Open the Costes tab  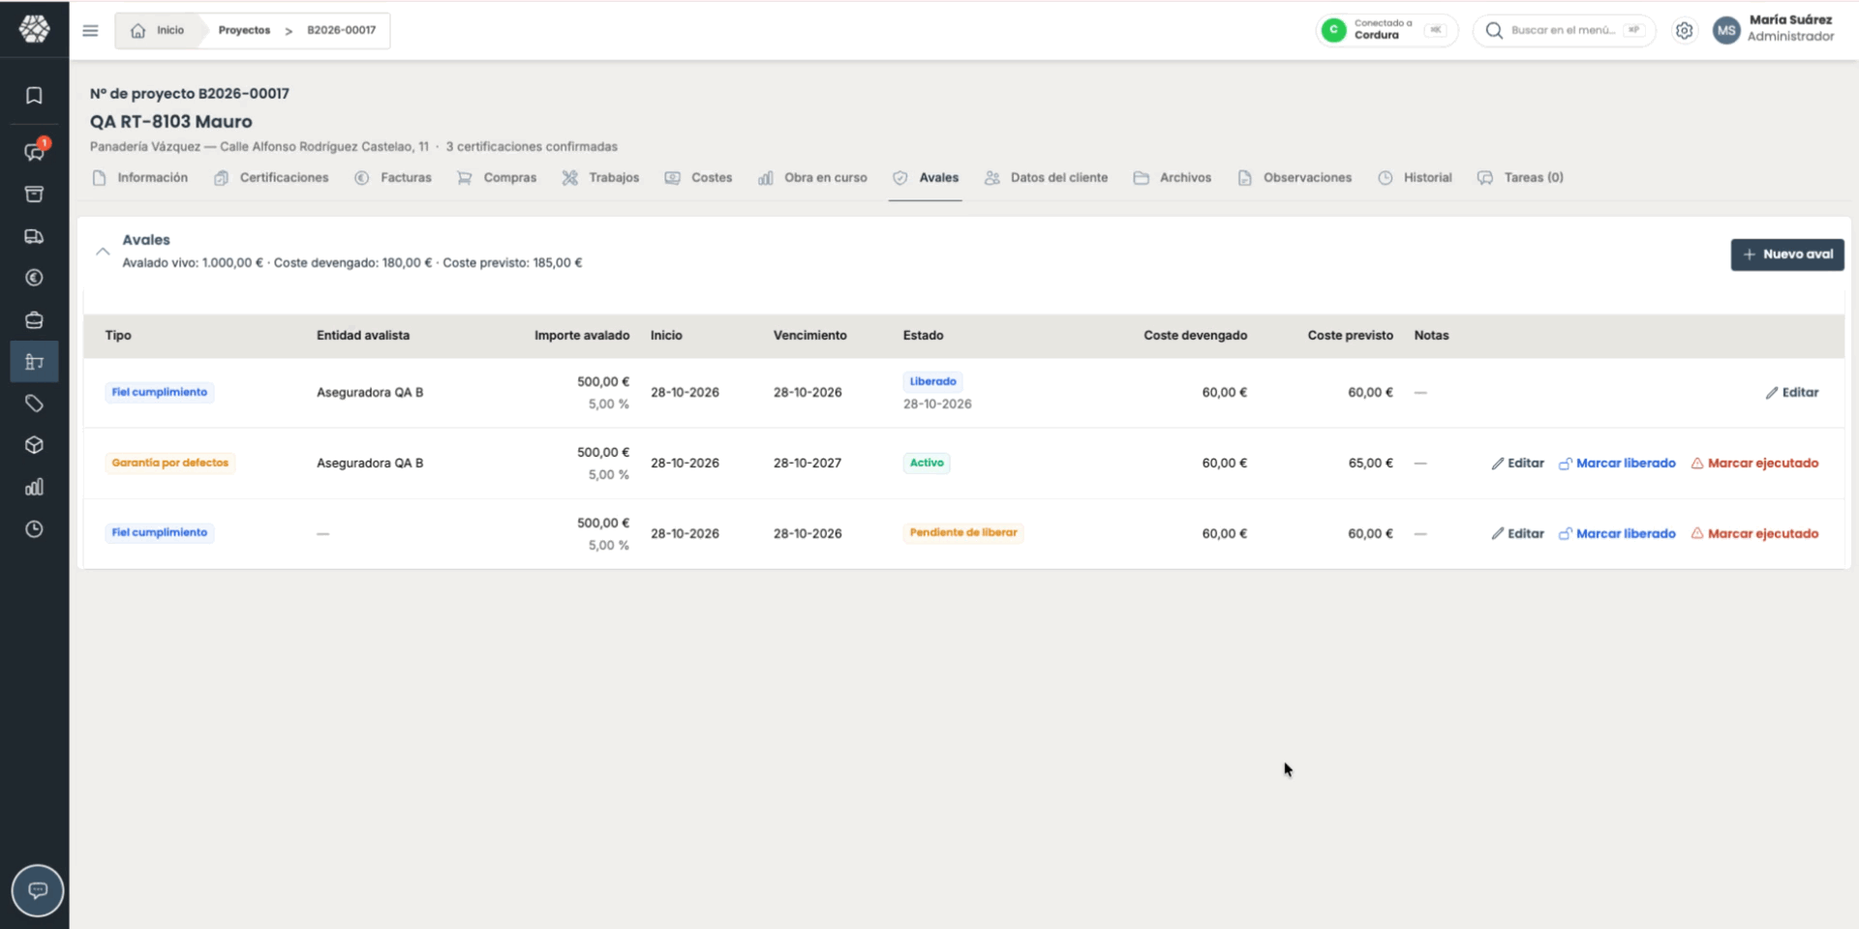coord(698,178)
